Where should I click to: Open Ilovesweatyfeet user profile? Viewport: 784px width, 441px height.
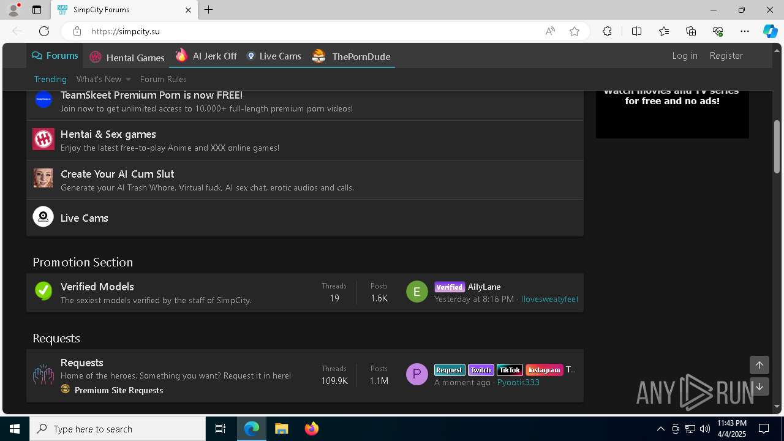[549, 299]
